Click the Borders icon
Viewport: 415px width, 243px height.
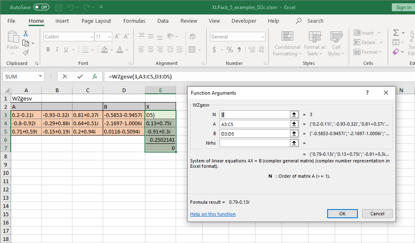[x=85, y=50]
